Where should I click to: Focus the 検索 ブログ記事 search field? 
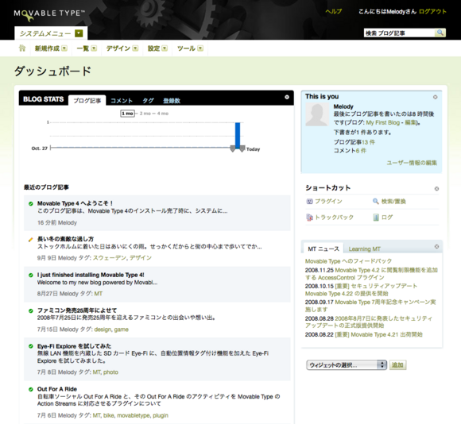[399, 33]
